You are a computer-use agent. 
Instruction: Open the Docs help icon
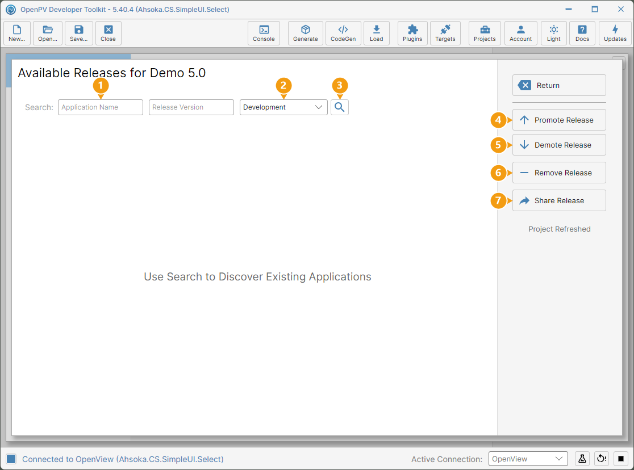click(582, 33)
